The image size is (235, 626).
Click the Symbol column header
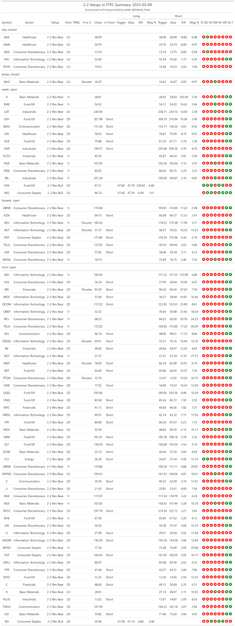[7, 23]
